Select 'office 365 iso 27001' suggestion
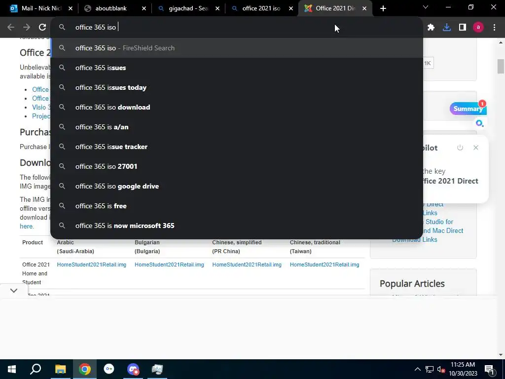 coord(237,166)
